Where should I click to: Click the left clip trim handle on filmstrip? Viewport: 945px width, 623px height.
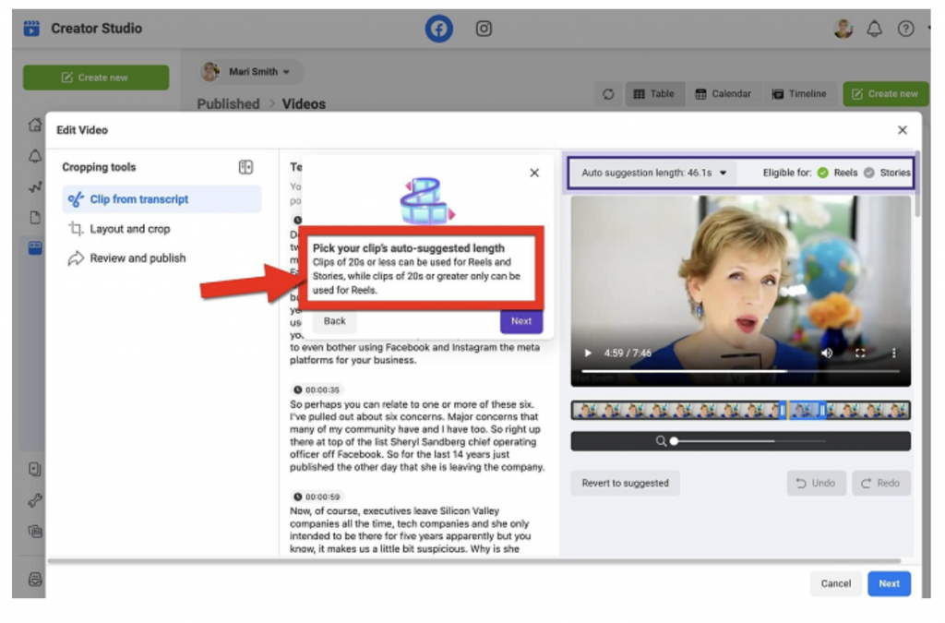(783, 411)
